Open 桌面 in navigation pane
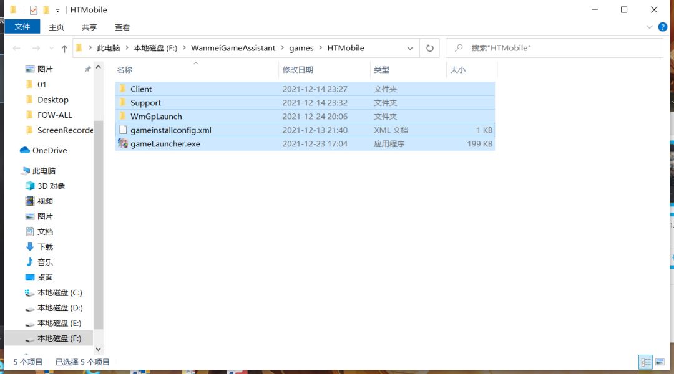Screen dimensions: 674x374 [x=45, y=277]
